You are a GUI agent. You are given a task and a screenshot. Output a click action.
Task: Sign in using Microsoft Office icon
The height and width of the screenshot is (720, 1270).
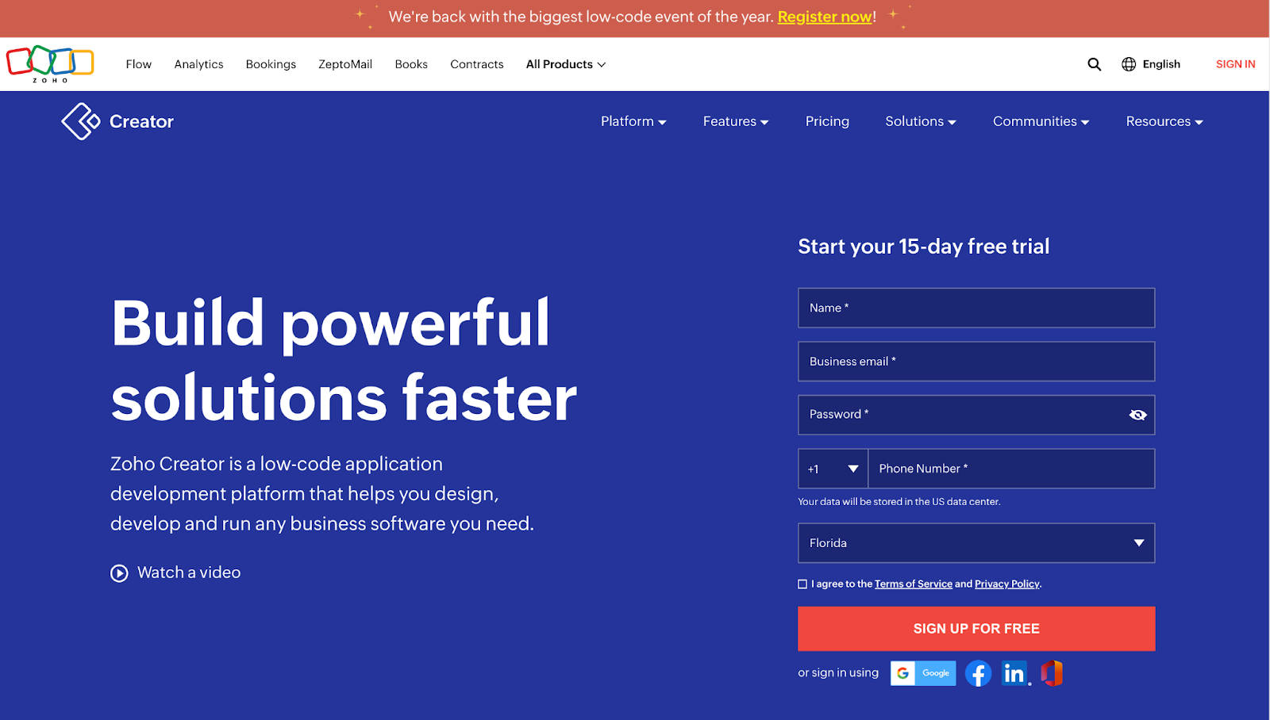click(1052, 673)
